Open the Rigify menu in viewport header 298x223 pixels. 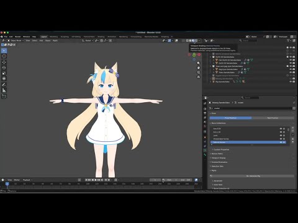click(55, 41)
